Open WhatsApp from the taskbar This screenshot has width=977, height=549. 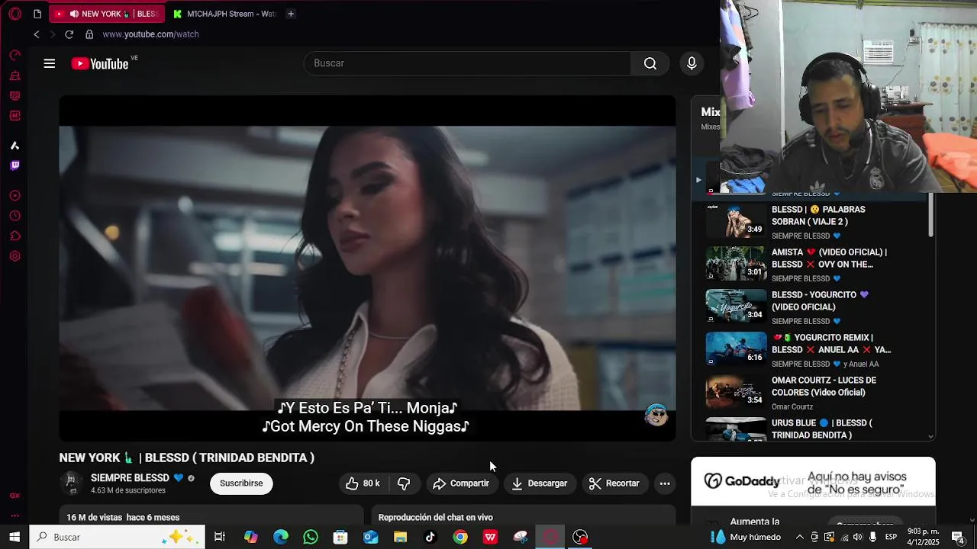[x=311, y=537]
